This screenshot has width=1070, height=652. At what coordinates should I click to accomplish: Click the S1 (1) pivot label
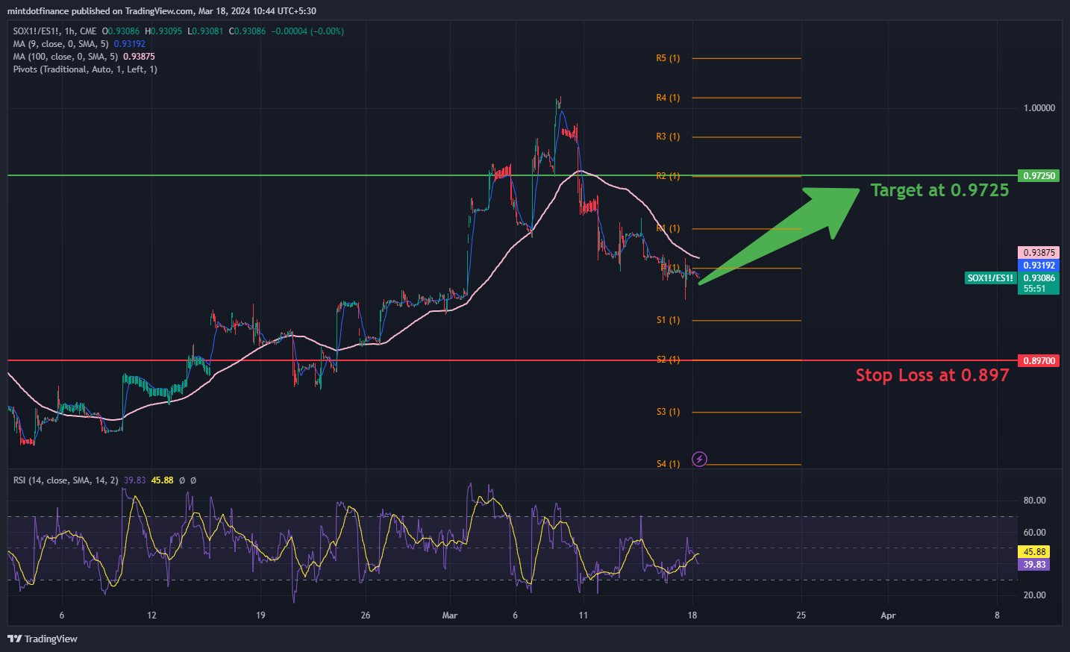(668, 320)
